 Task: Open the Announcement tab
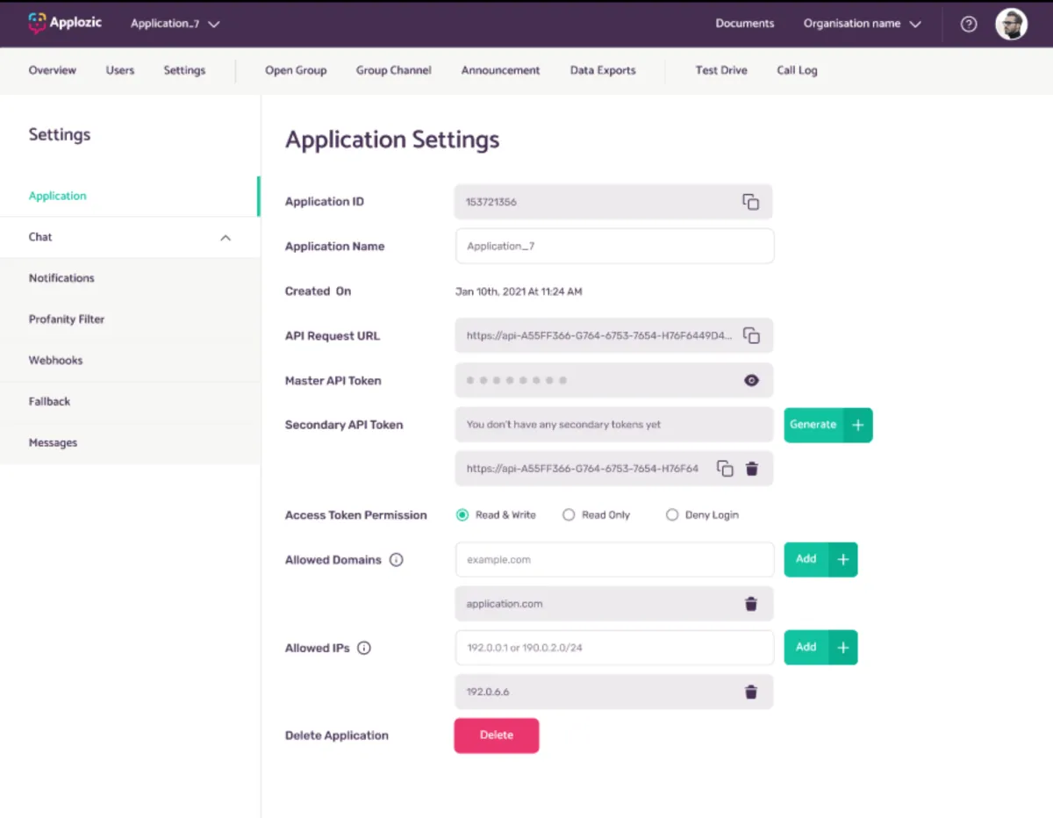[x=501, y=70]
